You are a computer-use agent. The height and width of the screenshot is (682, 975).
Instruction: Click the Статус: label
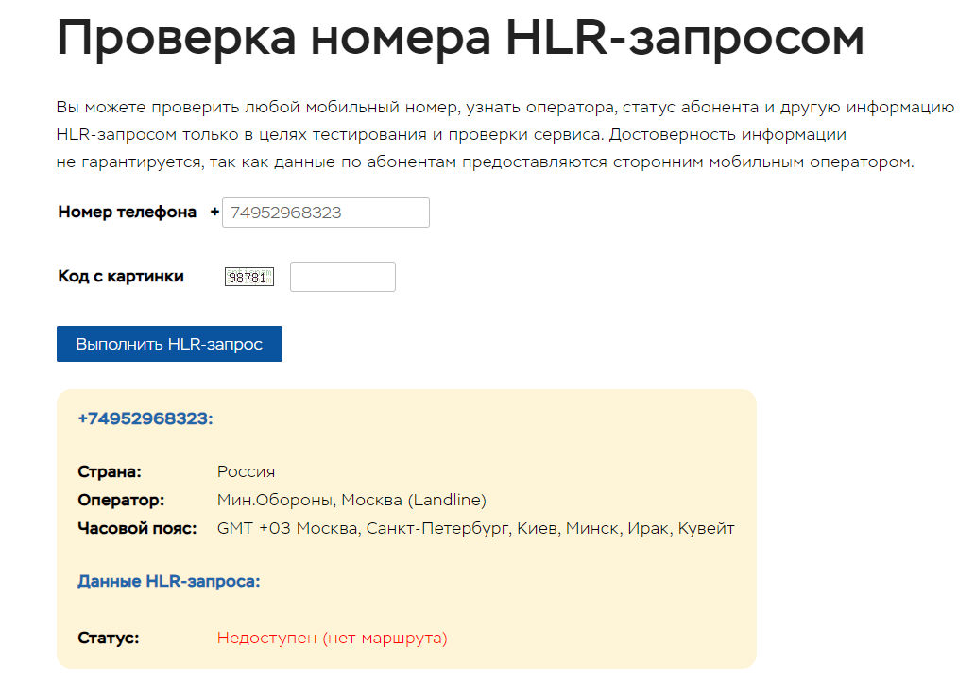[109, 638]
